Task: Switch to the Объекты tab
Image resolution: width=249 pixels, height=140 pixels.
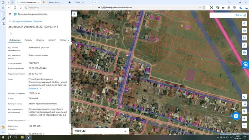Action: (x=40, y=40)
